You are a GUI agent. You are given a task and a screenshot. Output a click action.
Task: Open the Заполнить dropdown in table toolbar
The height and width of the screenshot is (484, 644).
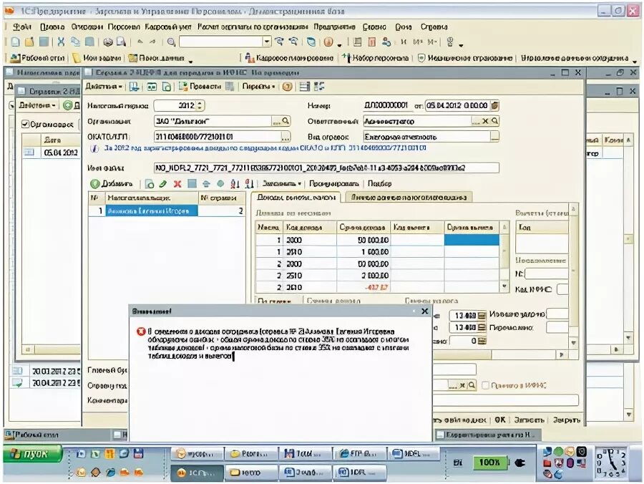[x=282, y=184]
